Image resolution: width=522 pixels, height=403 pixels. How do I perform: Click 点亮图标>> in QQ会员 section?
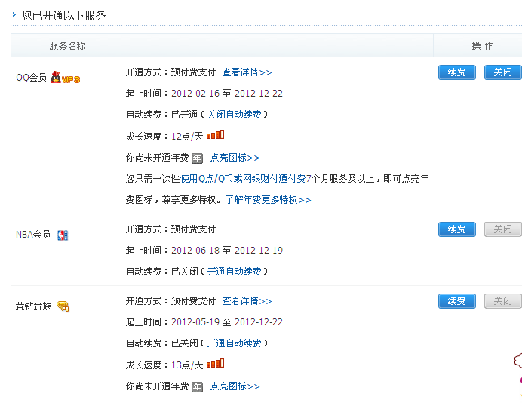point(235,158)
